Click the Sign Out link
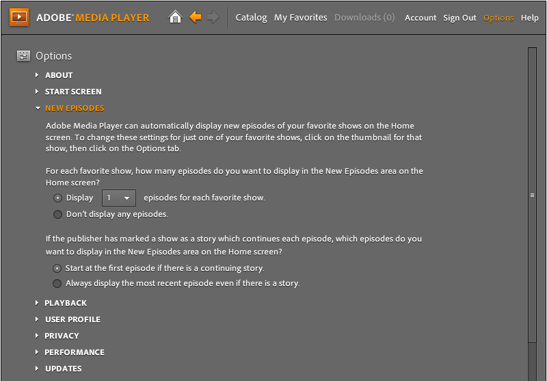The image size is (547, 381). [459, 18]
